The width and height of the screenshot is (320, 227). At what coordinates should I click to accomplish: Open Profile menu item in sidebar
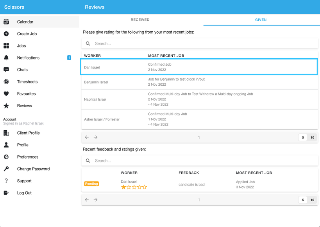[x=39, y=145]
